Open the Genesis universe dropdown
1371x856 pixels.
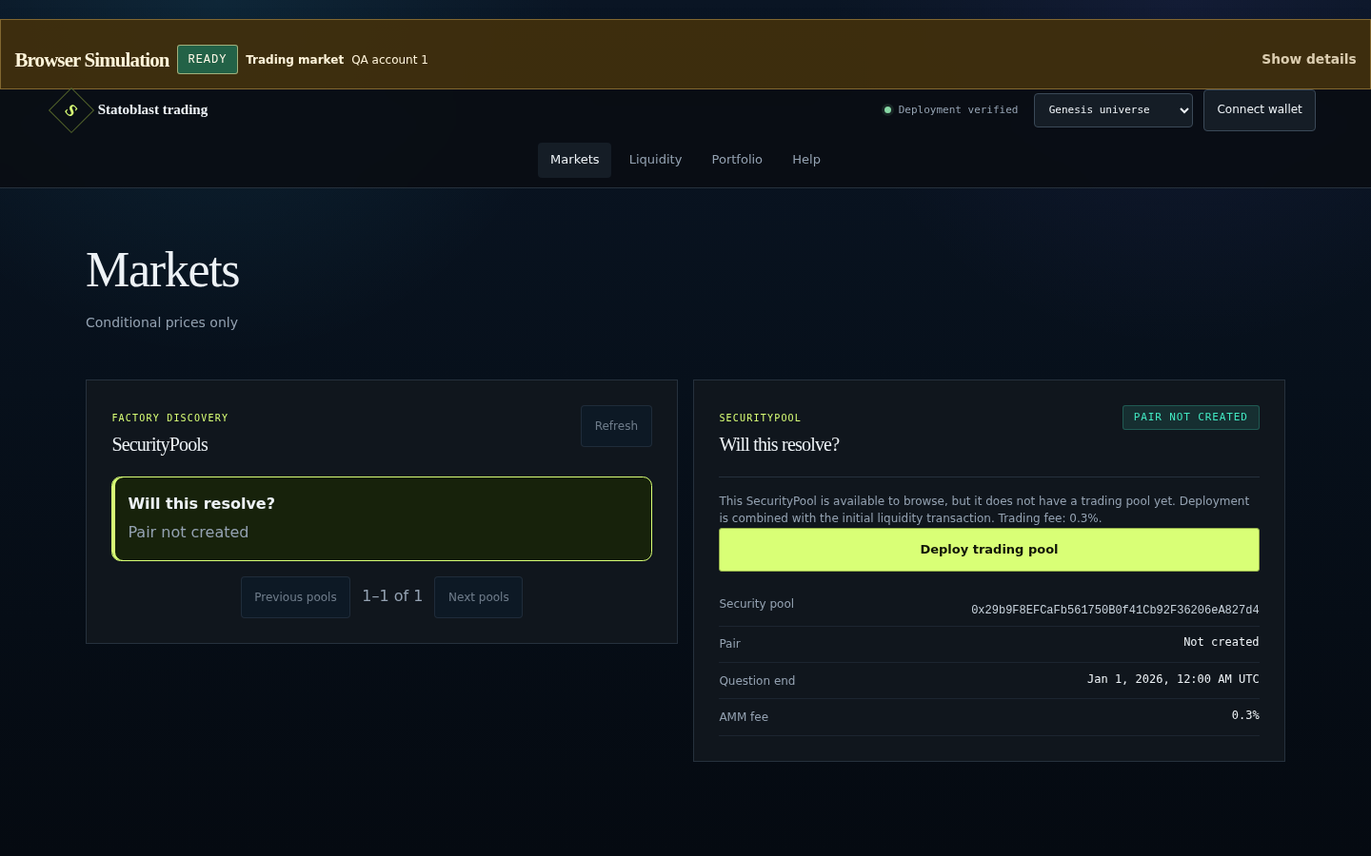click(x=1113, y=110)
